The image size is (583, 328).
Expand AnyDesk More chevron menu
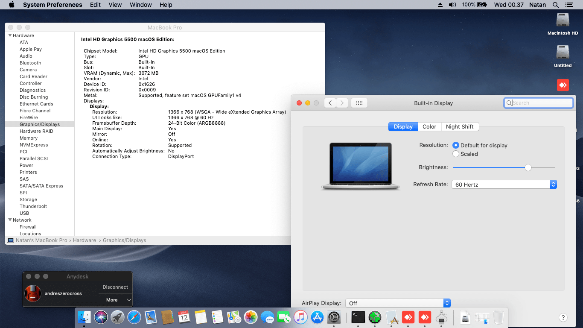[129, 300]
